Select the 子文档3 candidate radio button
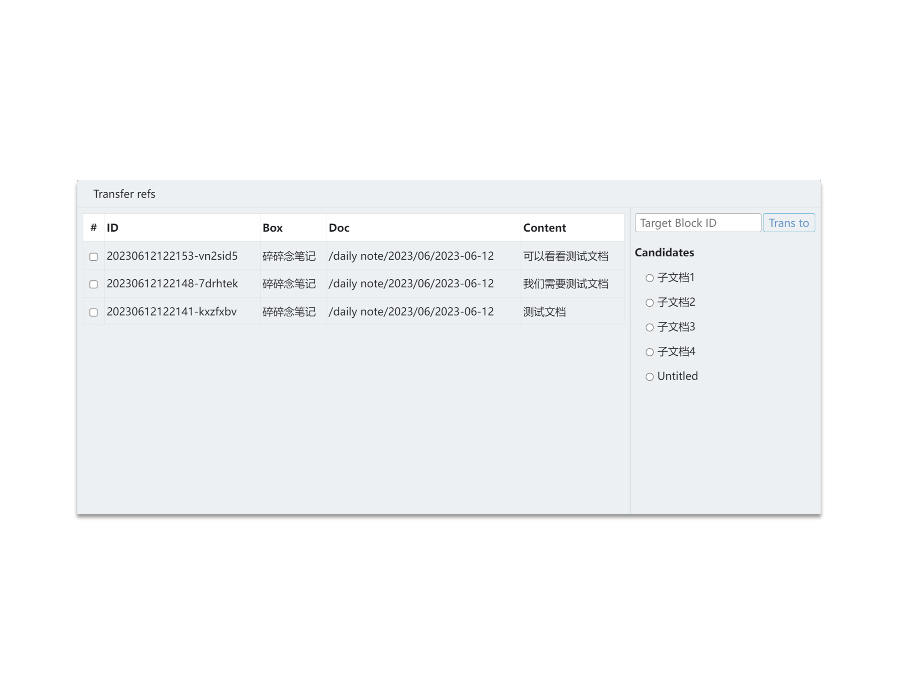Viewport: 898px width, 673px height. [649, 328]
